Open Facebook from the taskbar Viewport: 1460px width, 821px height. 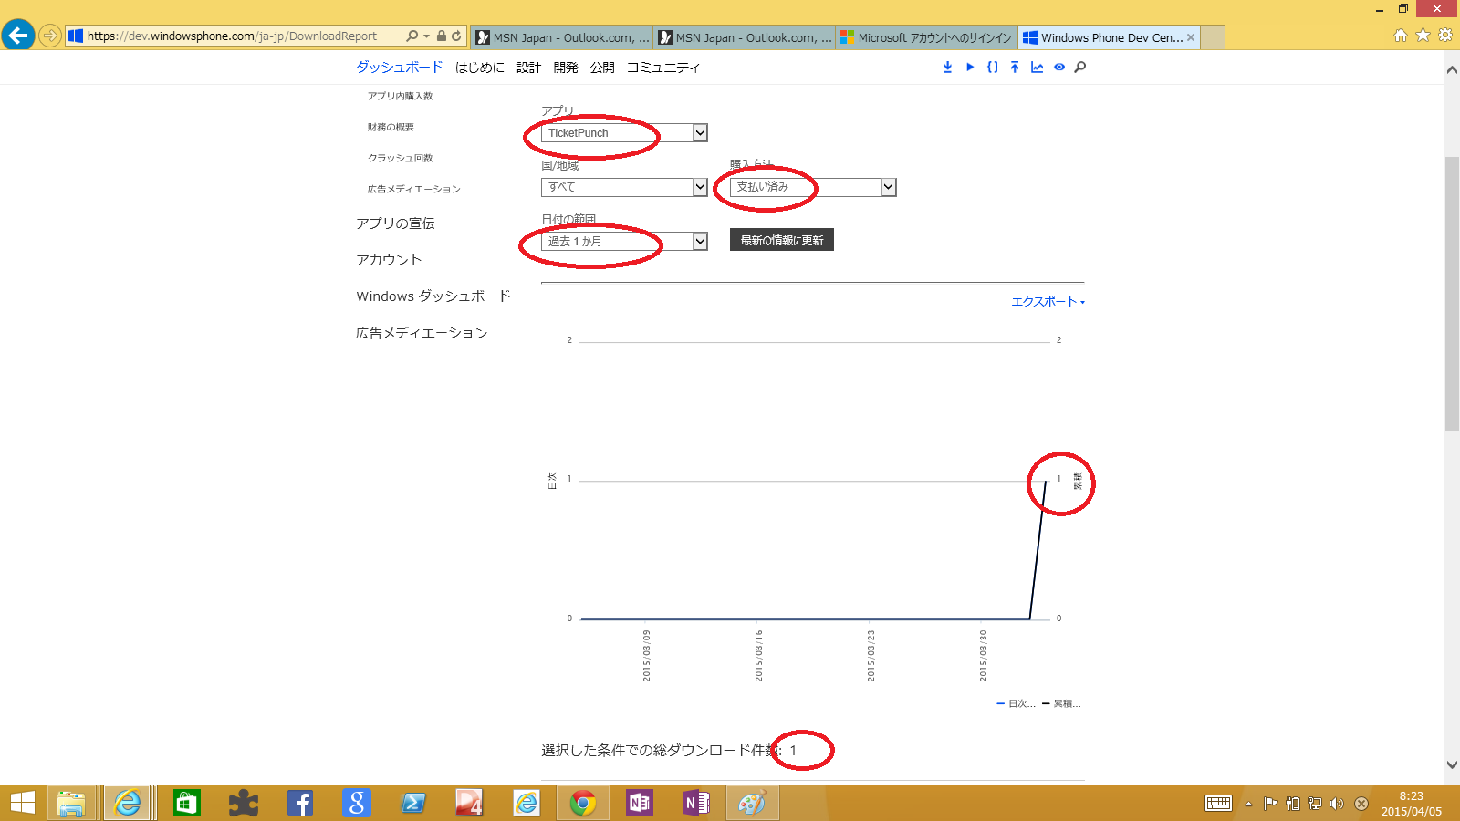[x=300, y=803]
